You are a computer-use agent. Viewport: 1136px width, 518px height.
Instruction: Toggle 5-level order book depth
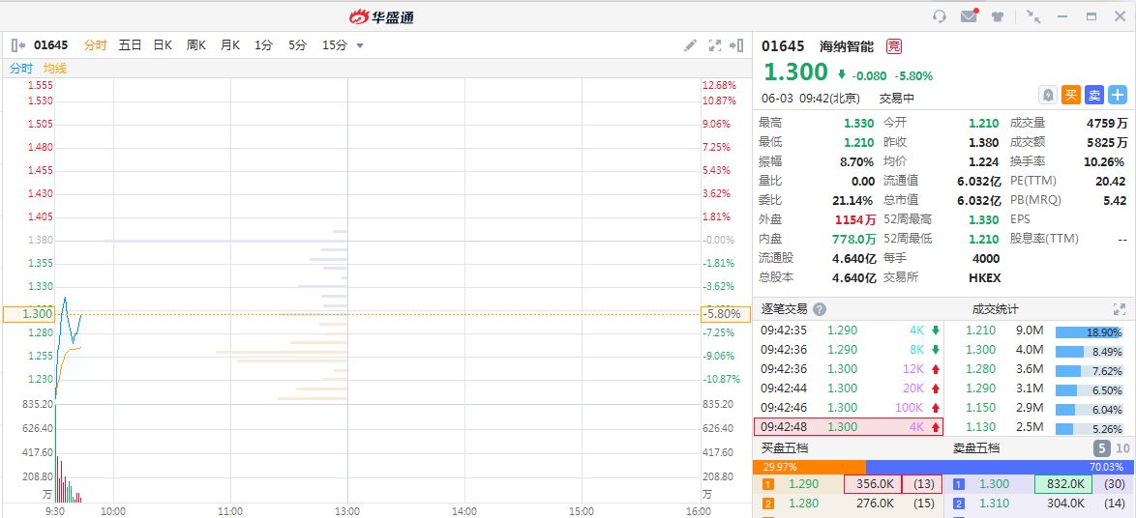pyautogui.click(x=1102, y=448)
